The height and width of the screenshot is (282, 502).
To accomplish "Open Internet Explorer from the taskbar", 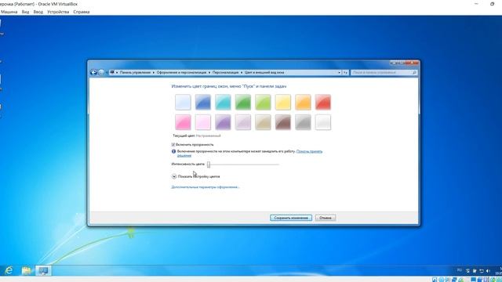I will (x=9, y=270).
